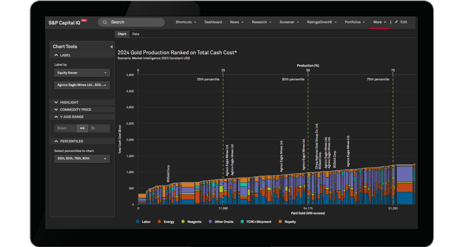This screenshot has height=247, width=463.
Task: Click the Chart Tools panel title
Action: (x=65, y=47)
